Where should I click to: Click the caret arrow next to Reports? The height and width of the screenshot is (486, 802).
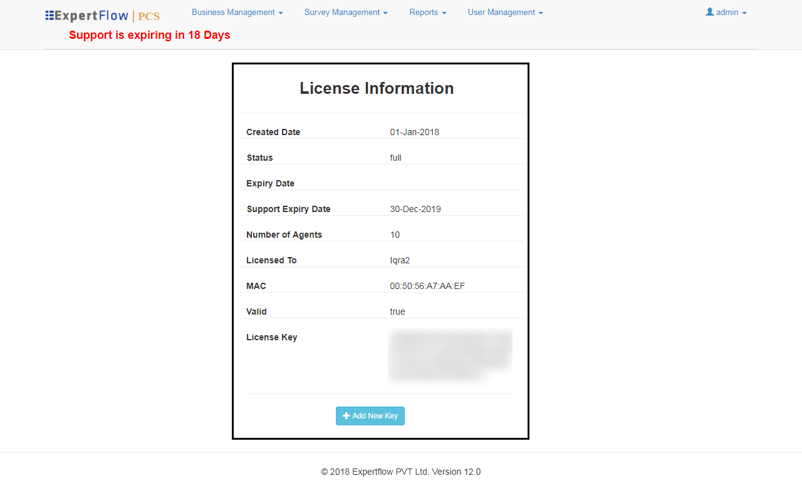click(444, 13)
